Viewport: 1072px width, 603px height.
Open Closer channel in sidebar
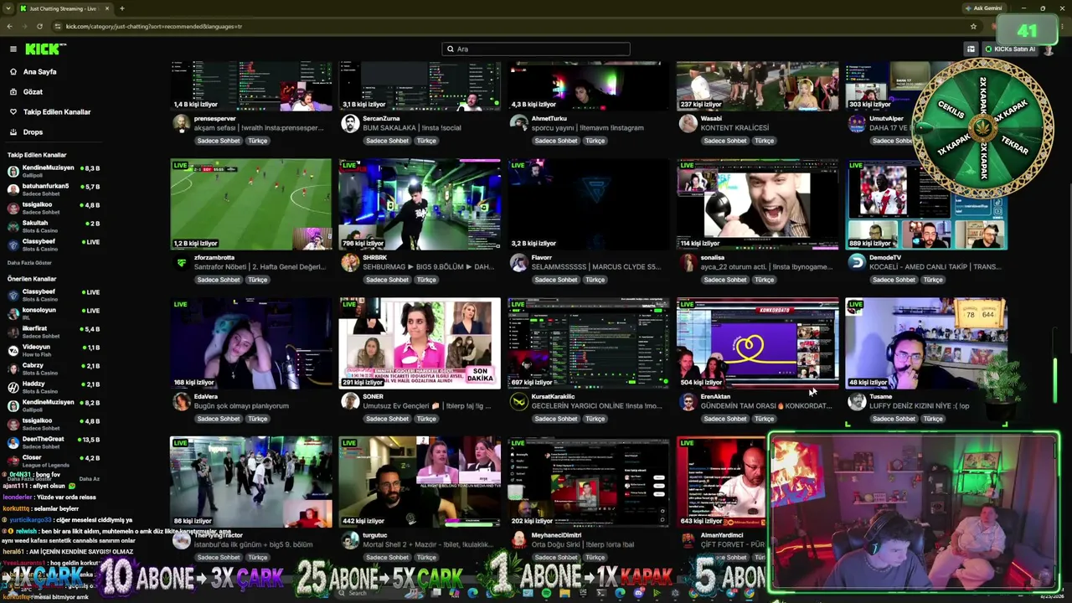[x=54, y=461]
